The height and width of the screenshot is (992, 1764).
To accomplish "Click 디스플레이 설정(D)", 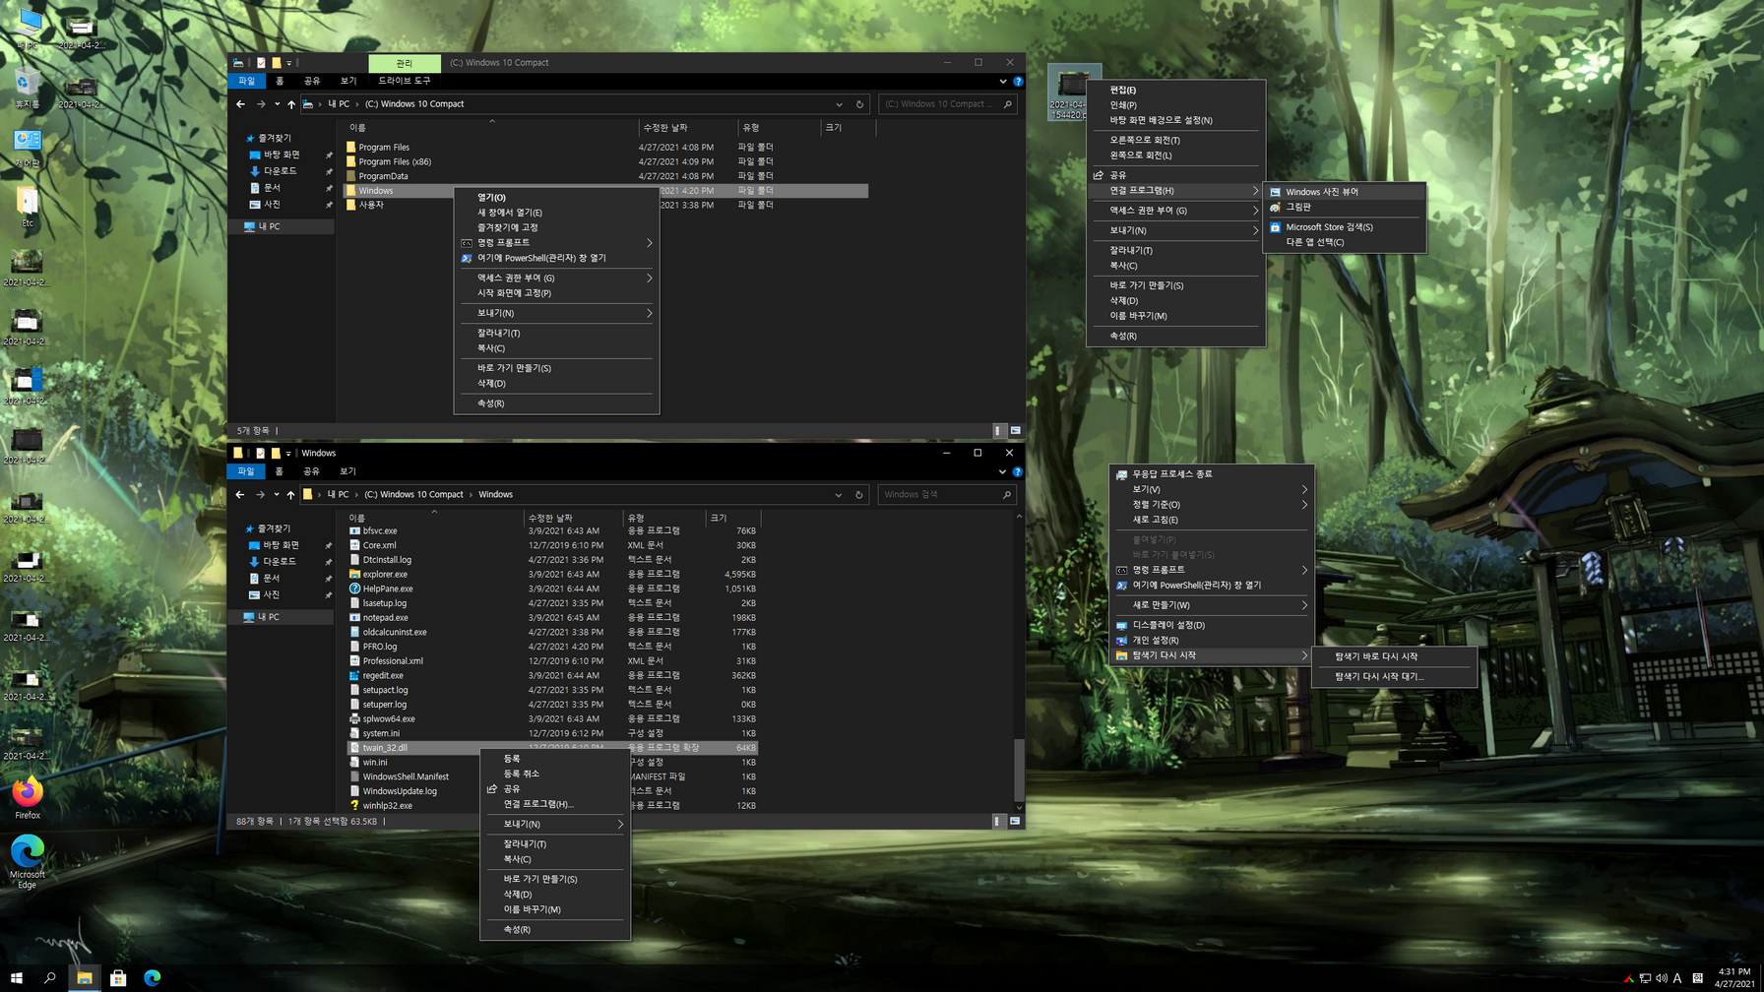I will pos(1212,625).
